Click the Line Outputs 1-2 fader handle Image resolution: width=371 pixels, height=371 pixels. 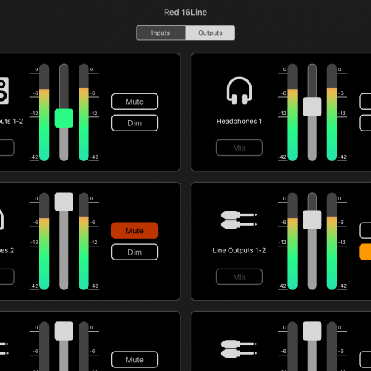(x=312, y=220)
